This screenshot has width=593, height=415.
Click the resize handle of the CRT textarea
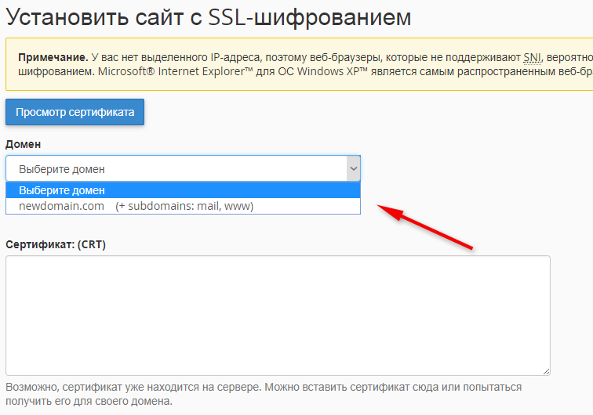coord(545,371)
